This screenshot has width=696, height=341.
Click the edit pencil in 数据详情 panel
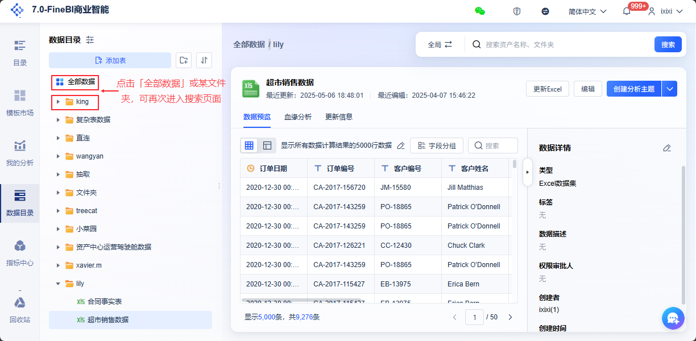click(667, 147)
